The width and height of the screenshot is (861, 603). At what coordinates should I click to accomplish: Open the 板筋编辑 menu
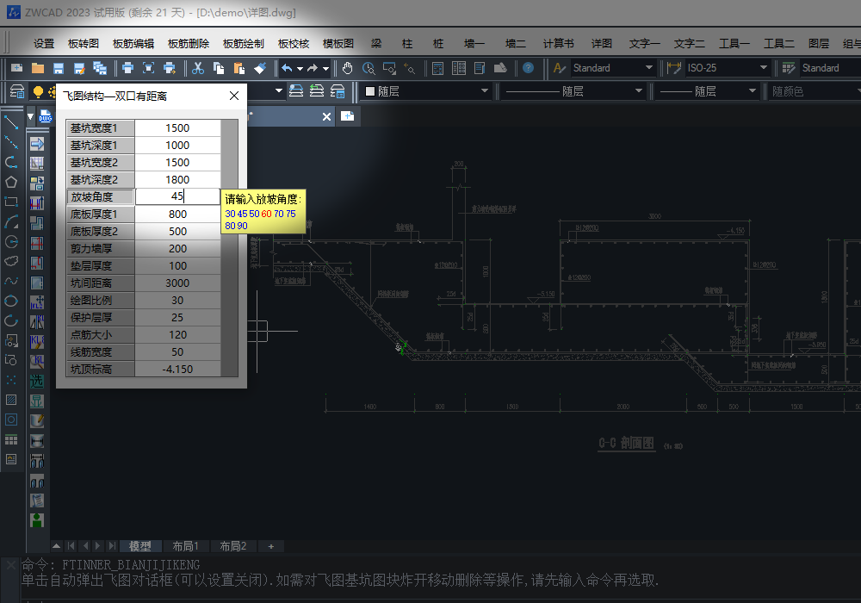click(133, 43)
